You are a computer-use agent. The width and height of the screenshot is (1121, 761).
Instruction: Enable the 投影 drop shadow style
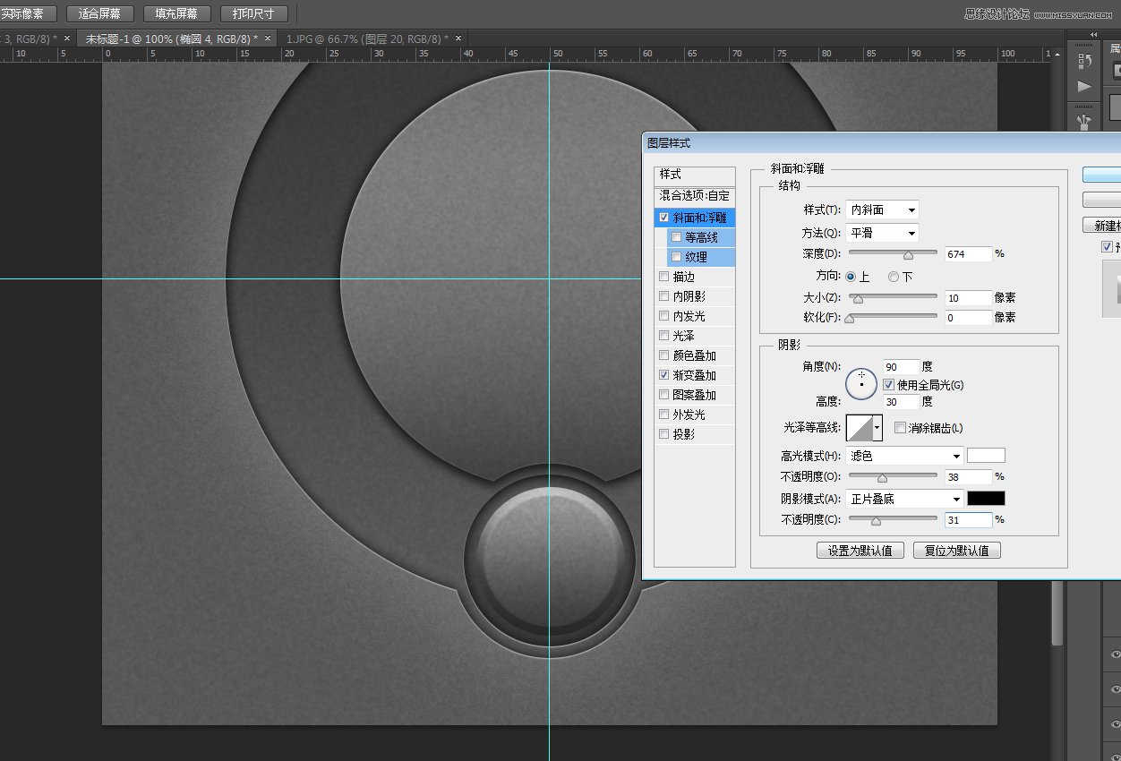[x=662, y=433]
